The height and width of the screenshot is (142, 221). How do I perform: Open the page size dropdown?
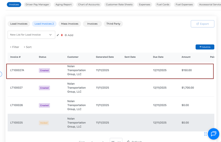116,141
